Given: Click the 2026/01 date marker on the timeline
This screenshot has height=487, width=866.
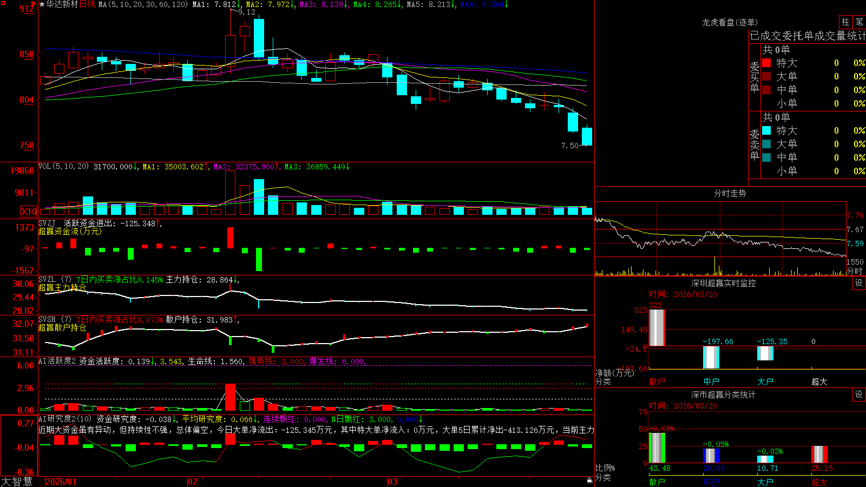Looking at the screenshot, I should tap(61, 482).
